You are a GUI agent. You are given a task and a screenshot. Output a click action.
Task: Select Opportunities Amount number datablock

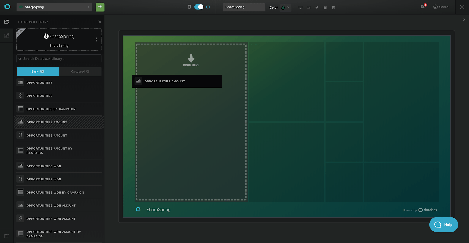(x=59, y=135)
